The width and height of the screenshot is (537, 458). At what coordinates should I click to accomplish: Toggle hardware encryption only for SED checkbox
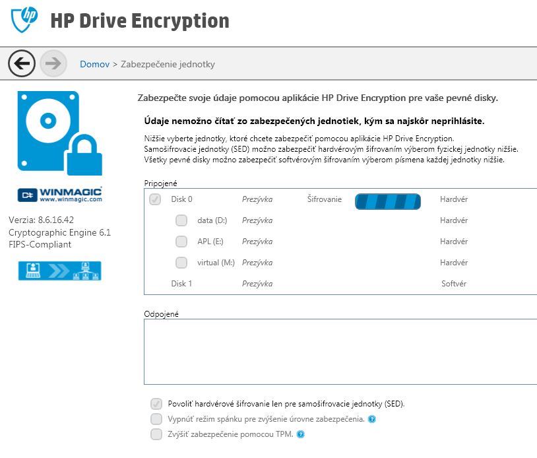click(x=156, y=404)
